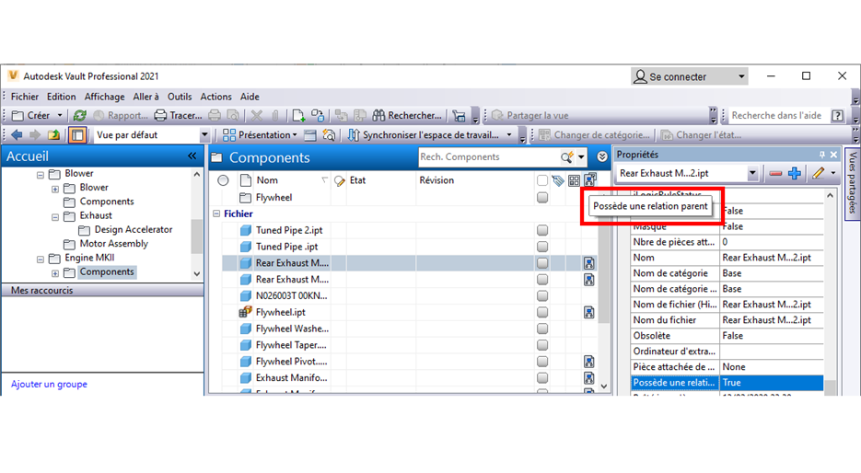
Task: Click the grid column header icon
Action: tap(574, 180)
